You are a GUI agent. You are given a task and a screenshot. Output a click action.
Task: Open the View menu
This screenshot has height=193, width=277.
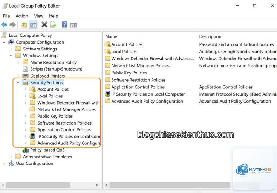click(38, 16)
